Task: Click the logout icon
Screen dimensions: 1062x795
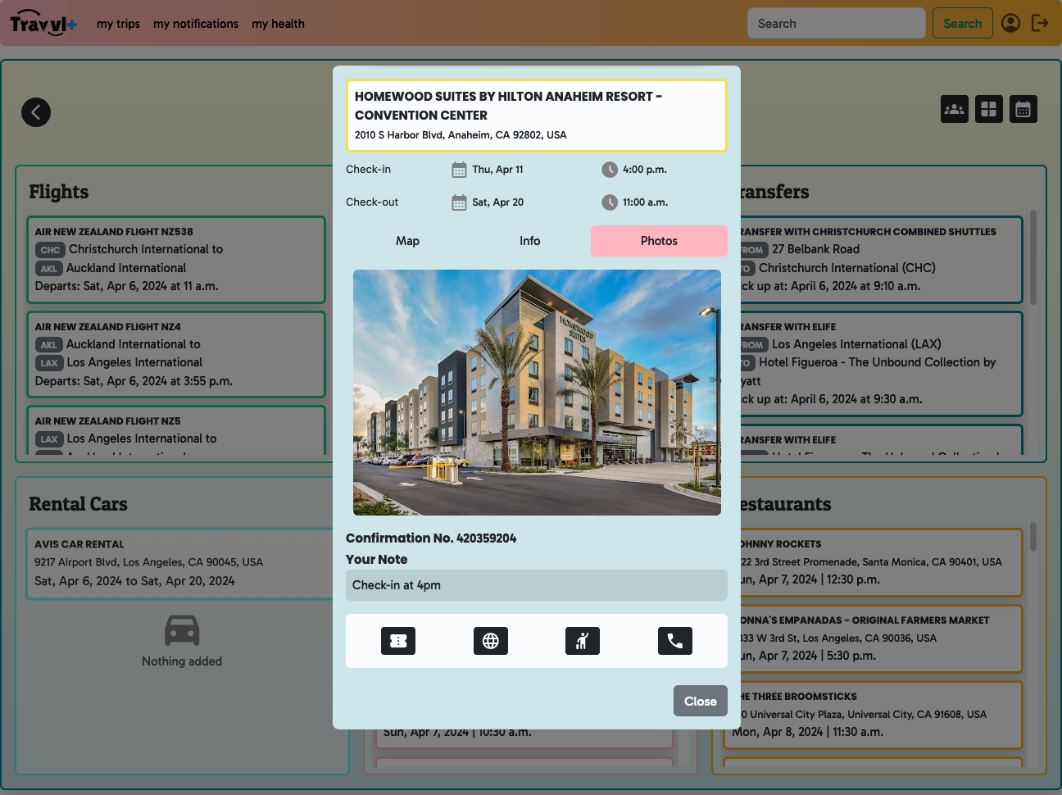Action: pyautogui.click(x=1040, y=23)
